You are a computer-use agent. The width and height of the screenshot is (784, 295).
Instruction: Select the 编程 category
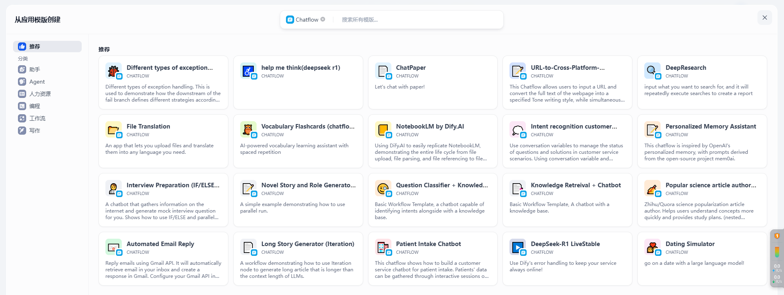47,106
